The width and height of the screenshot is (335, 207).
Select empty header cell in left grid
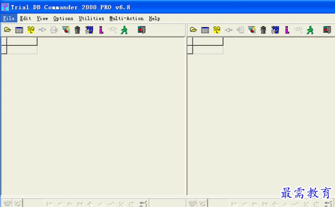pos(22,41)
